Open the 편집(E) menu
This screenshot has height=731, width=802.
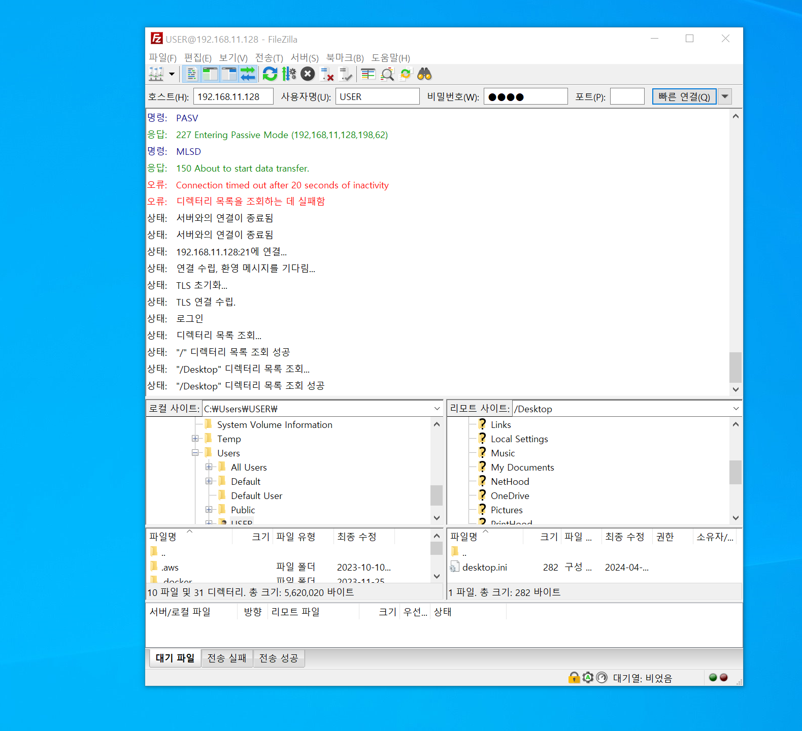point(197,58)
